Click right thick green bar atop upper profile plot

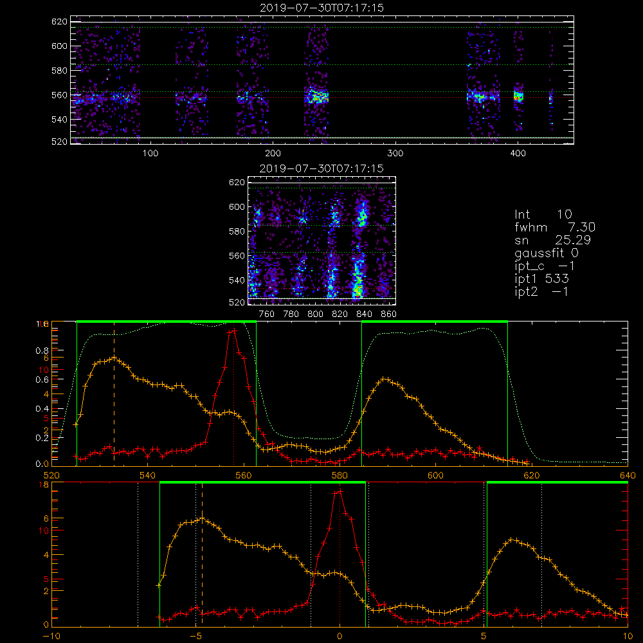click(x=435, y=322)
